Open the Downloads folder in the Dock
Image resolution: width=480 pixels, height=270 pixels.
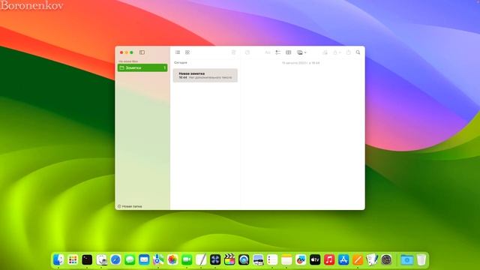pos(407,259)
